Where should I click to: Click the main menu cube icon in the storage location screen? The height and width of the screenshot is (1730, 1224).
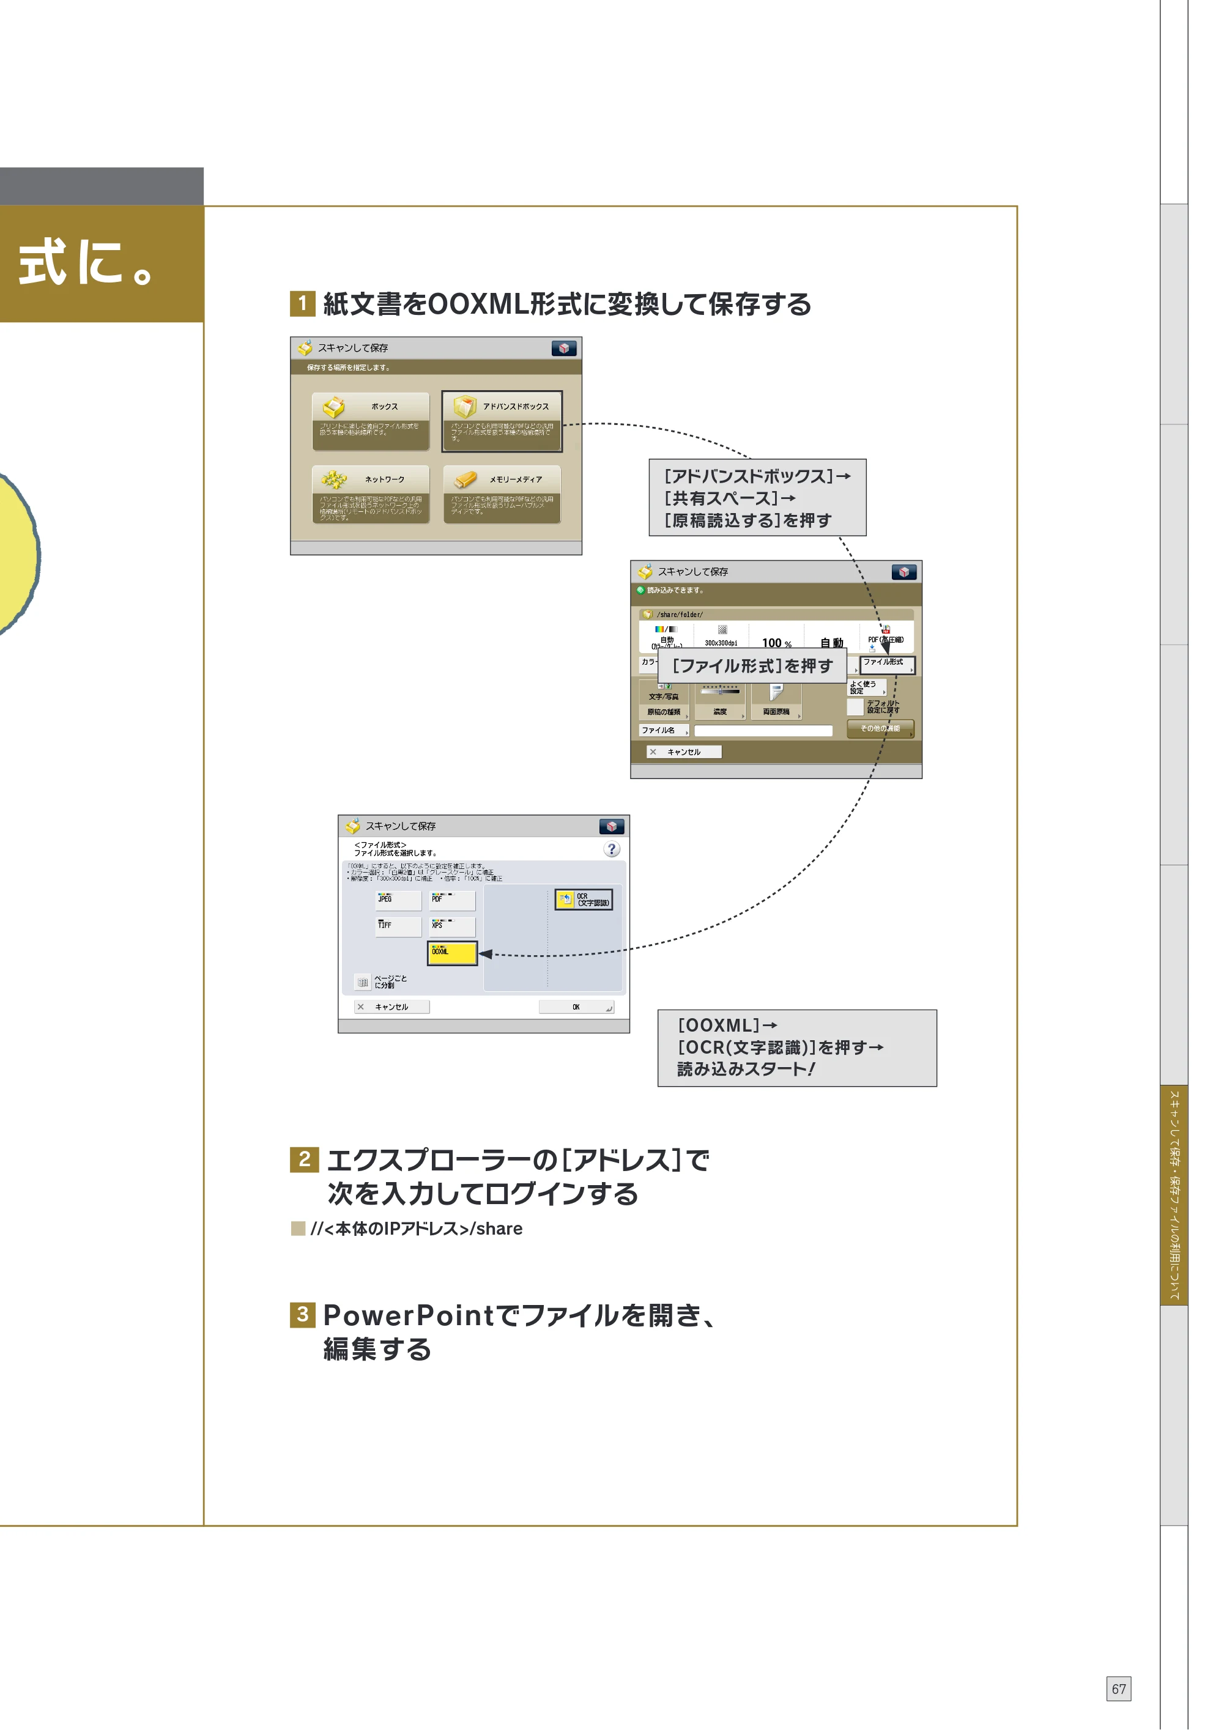[564, 348]
